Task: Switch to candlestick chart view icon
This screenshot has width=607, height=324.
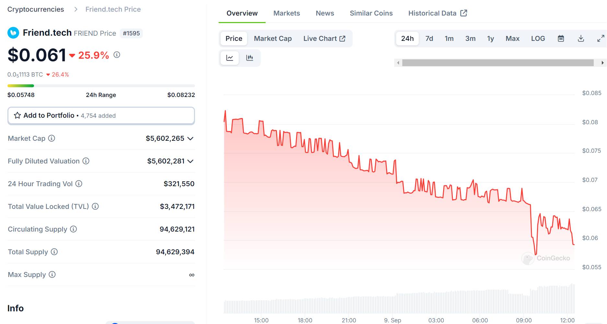Action: (x=249, y=58)
